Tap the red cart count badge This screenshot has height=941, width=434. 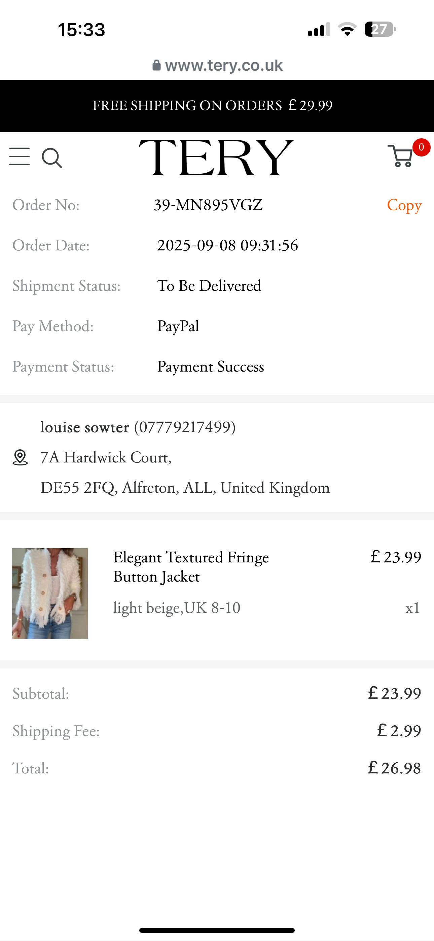(421, 148)
